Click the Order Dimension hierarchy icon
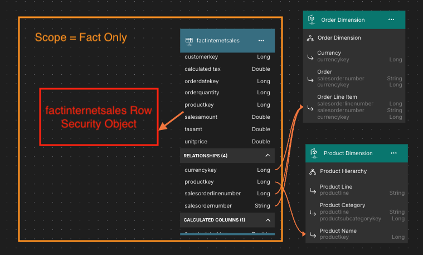The width and height of the screenshot is (423, 255). coord(310,38)
